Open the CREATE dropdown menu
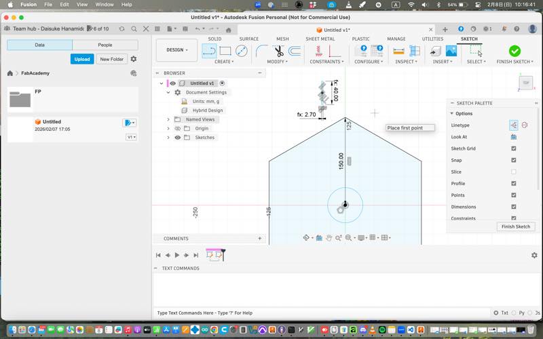This screenshot has height=339, width=543. 224,62
